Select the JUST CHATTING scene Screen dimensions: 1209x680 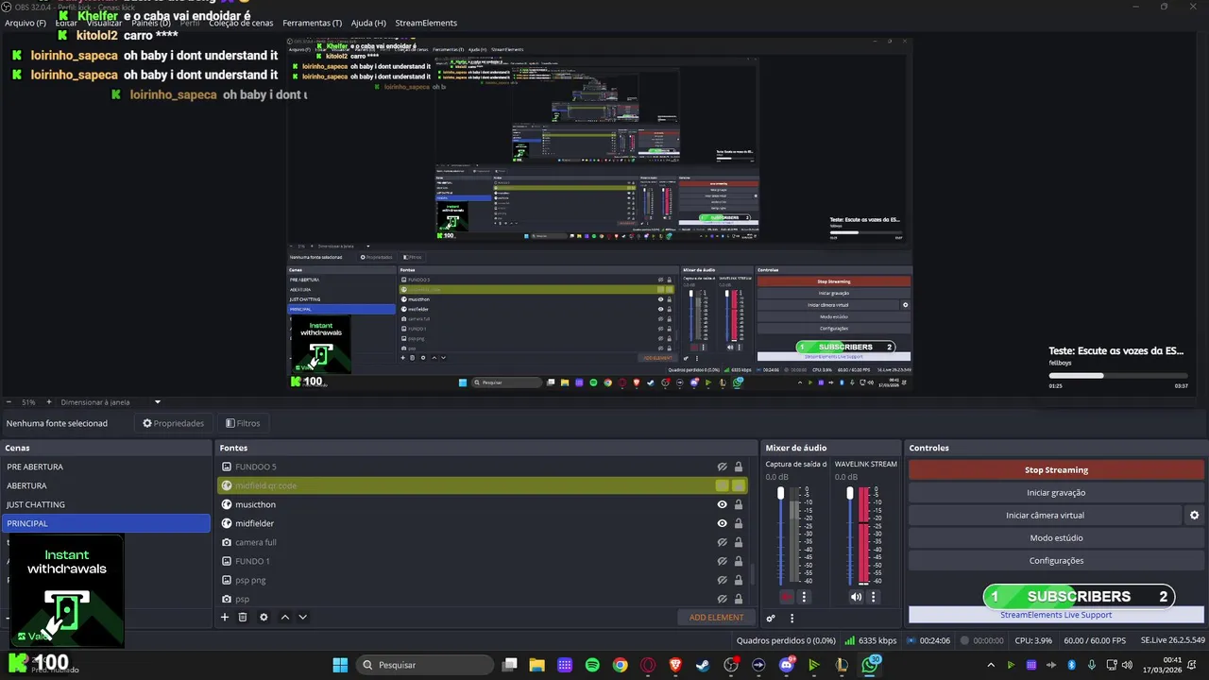point(106,504)
